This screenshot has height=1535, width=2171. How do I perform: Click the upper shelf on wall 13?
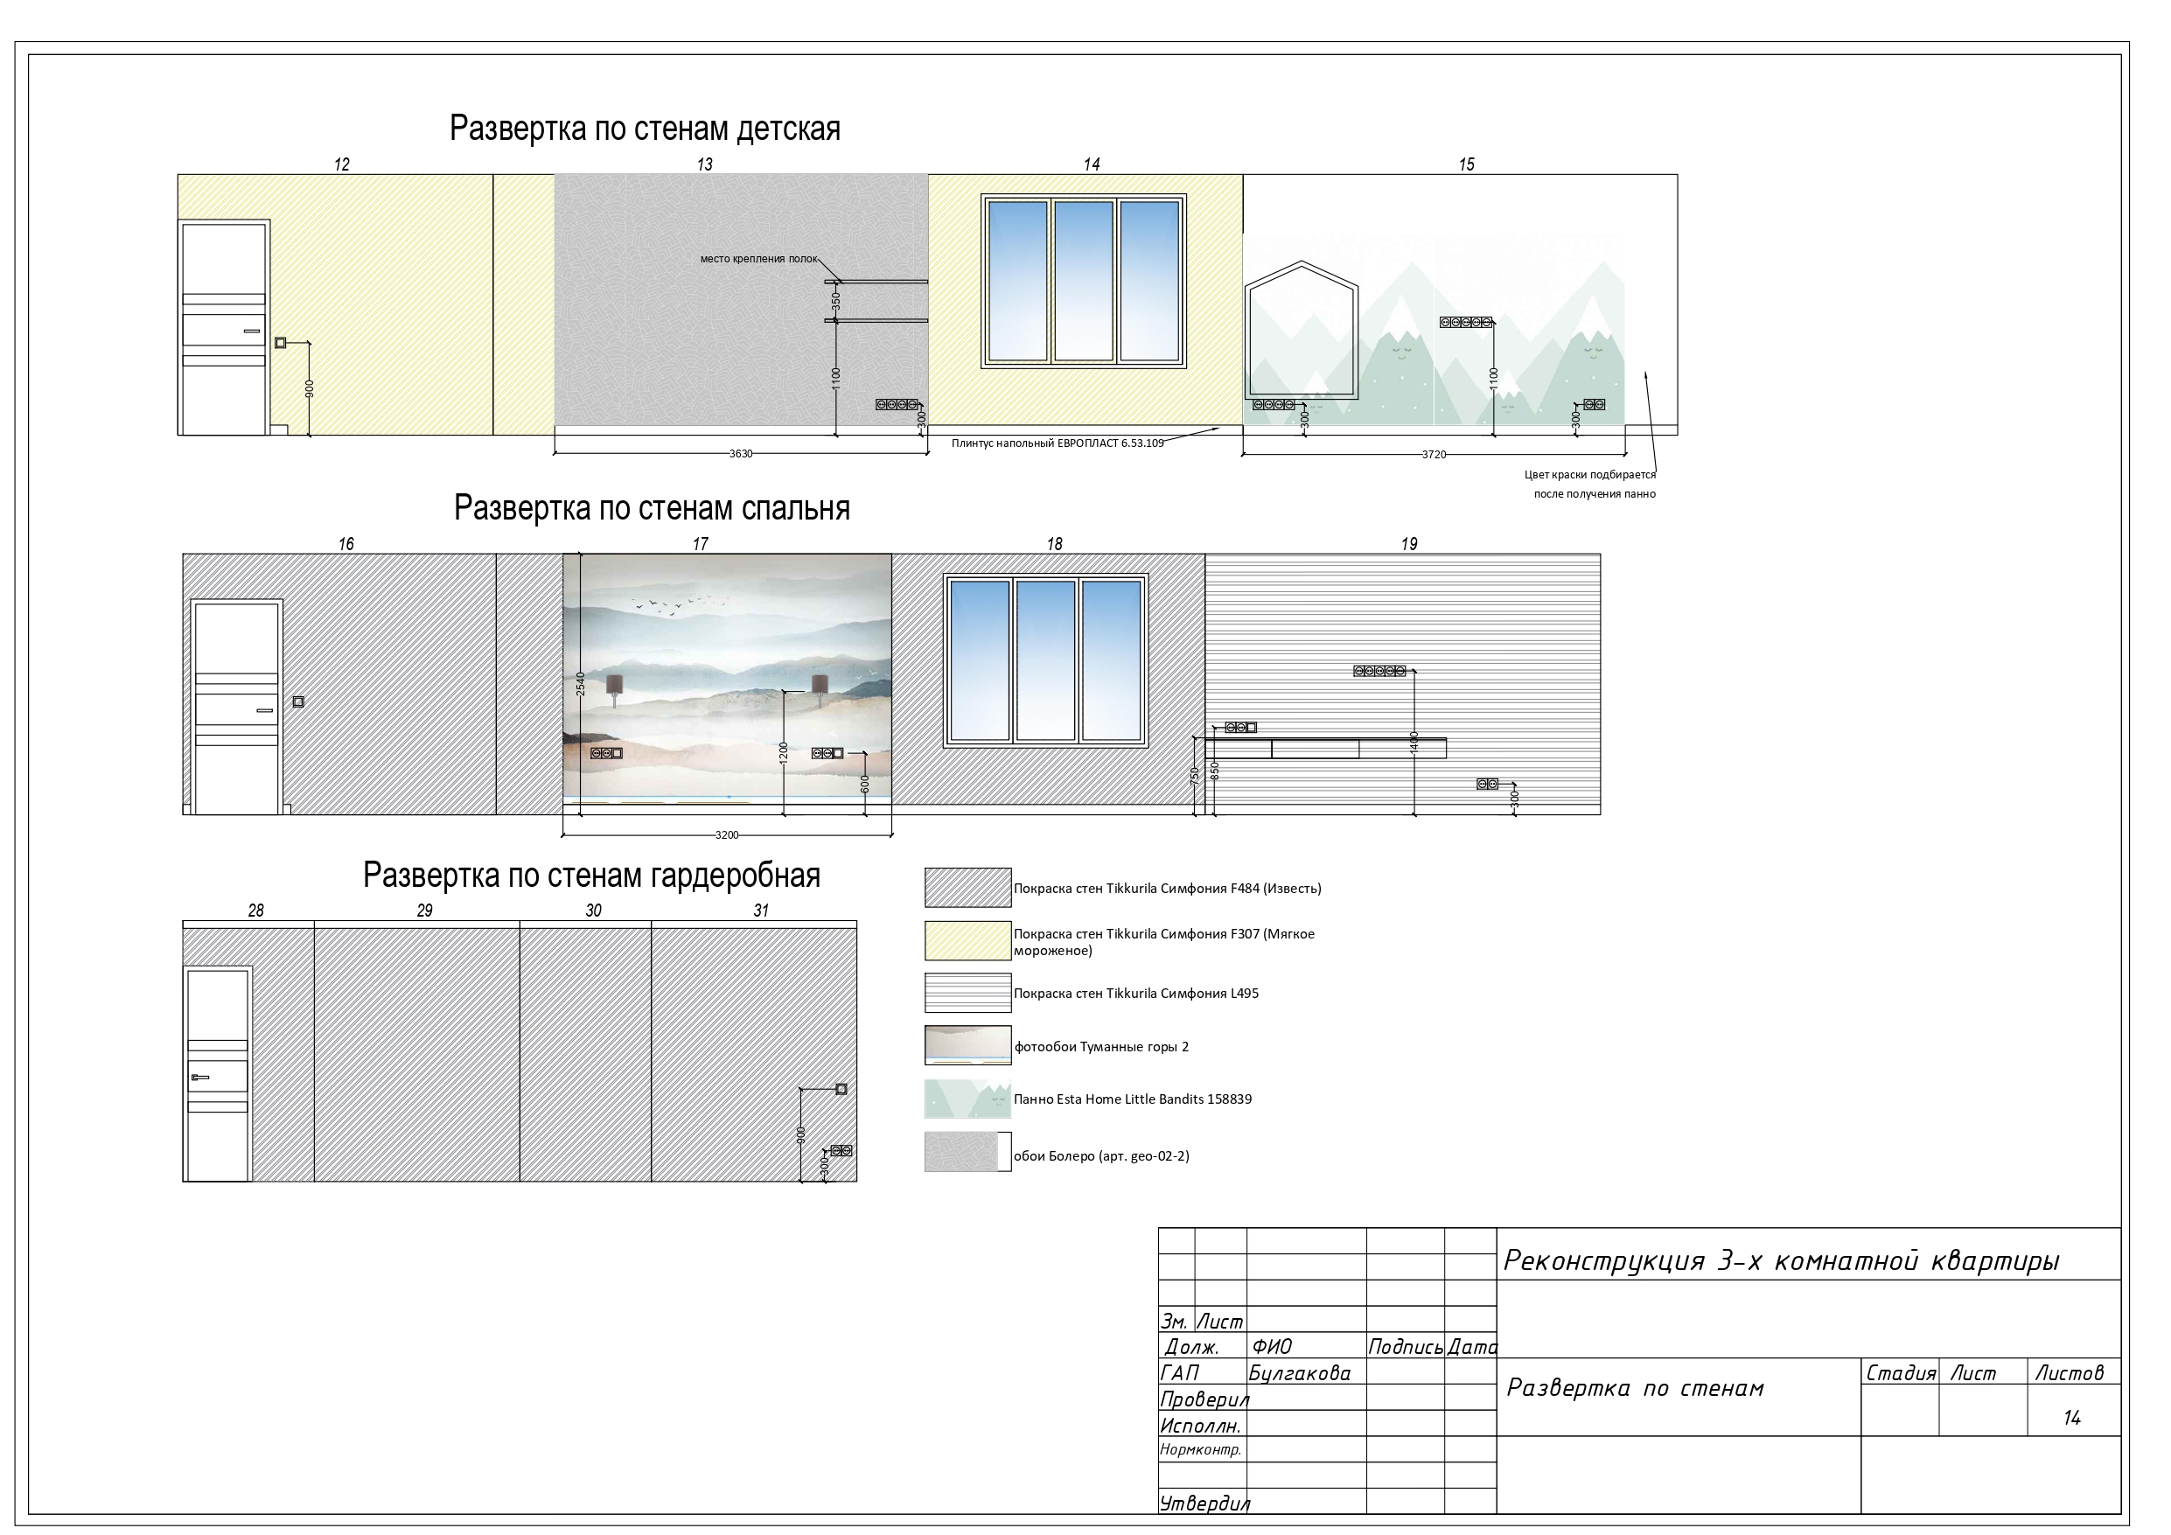pyautogui.click(x=876, y=282)
